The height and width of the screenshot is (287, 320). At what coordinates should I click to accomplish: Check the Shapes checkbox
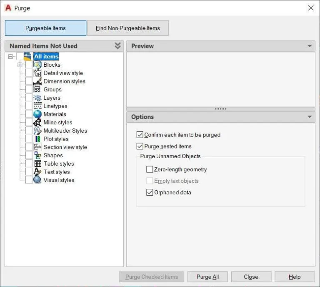(x=29, y=155)
